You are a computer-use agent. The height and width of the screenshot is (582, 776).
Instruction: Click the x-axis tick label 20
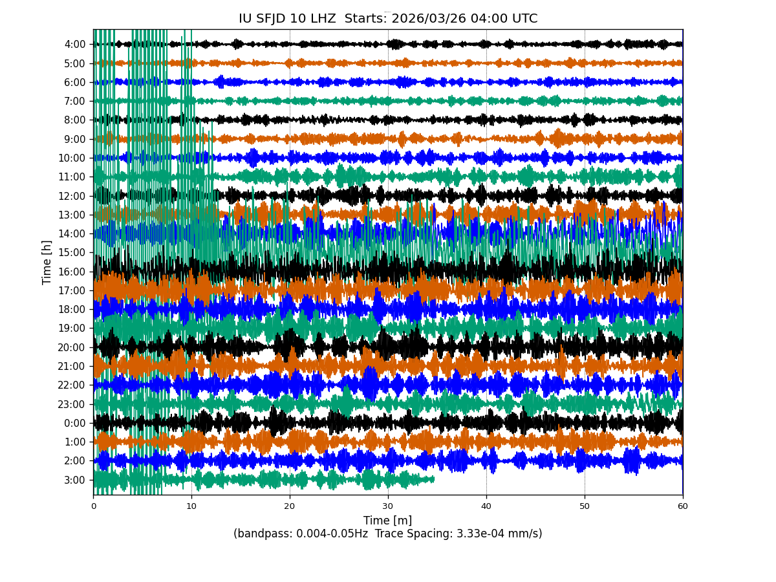(x=290, y=506)
